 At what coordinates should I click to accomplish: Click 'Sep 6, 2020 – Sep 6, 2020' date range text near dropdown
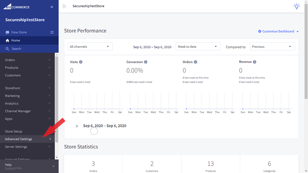(152, 47)
